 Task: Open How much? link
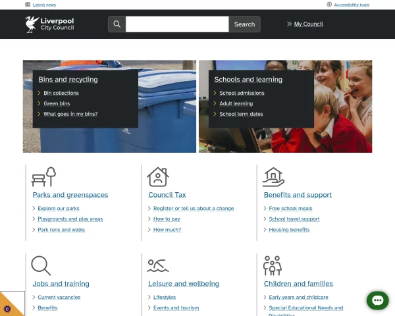(167, 230)
